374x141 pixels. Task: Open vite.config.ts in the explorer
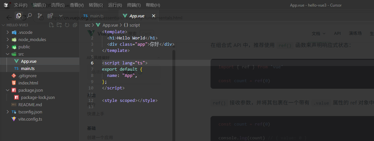39,119
